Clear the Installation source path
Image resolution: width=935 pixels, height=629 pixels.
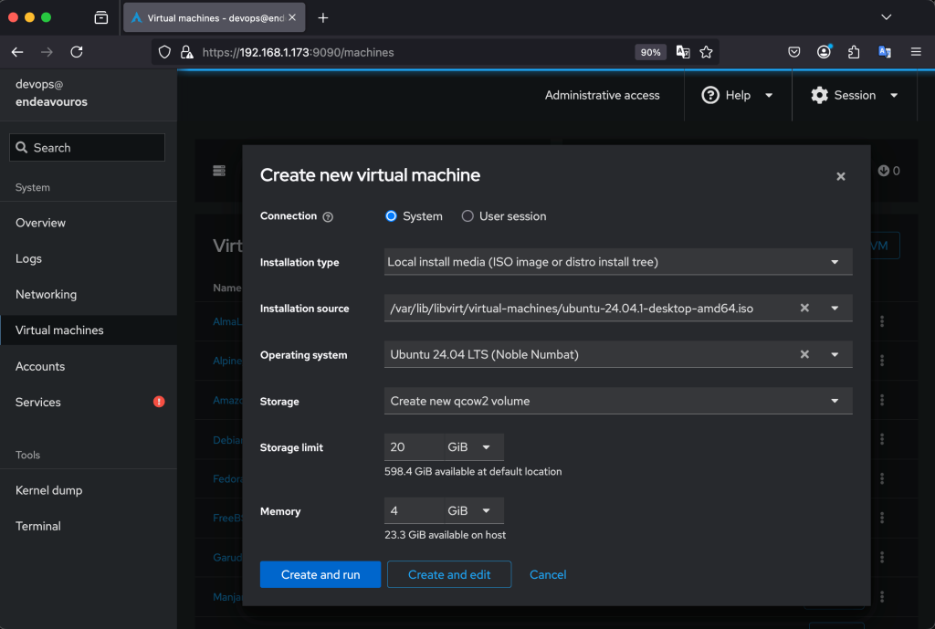click(804, 309)
